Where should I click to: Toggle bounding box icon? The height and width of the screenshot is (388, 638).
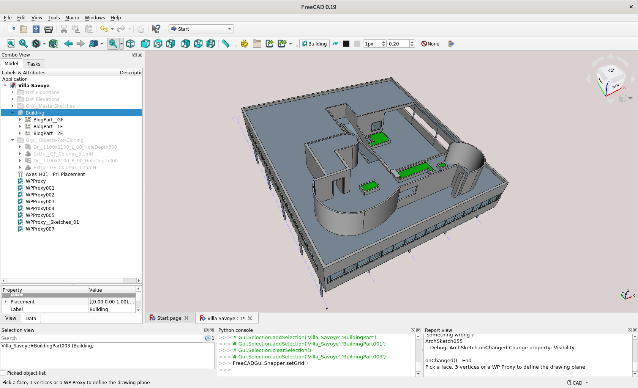[53, 44]
